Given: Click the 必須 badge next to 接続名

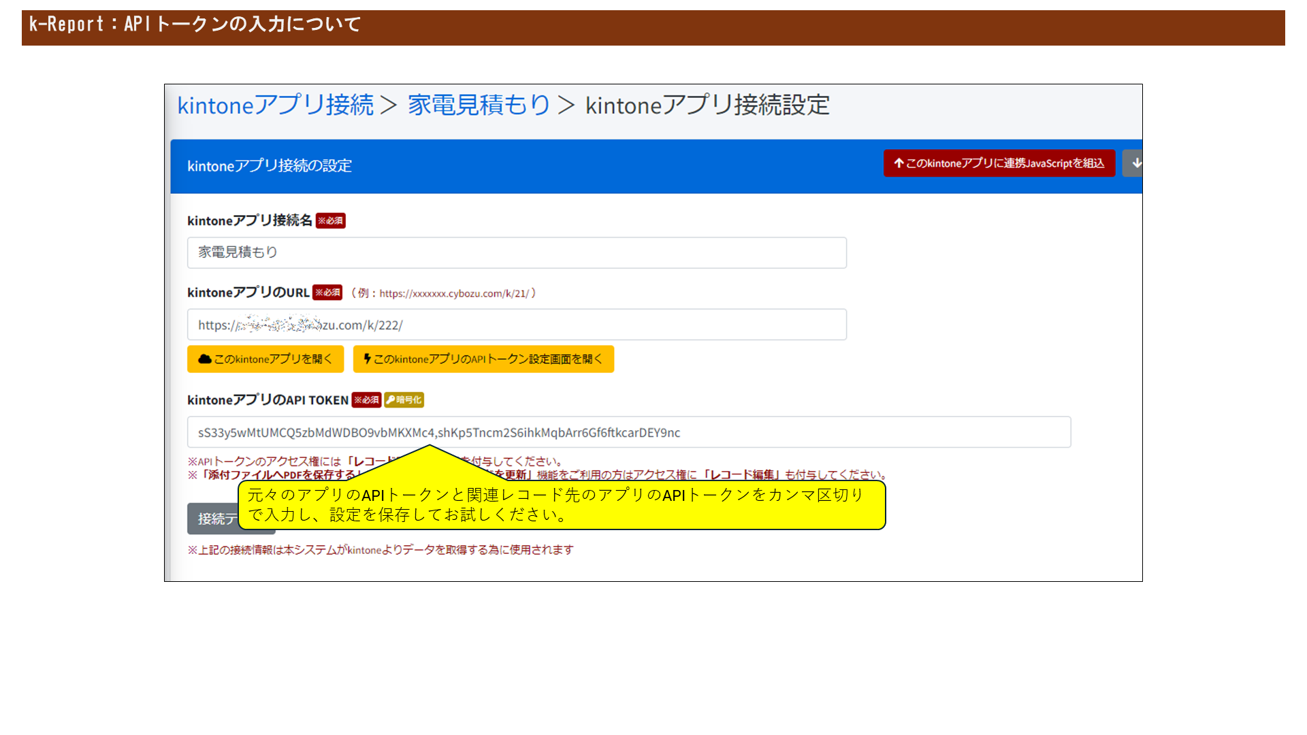Looking at the screenshot, I should [x=331, y=220].
